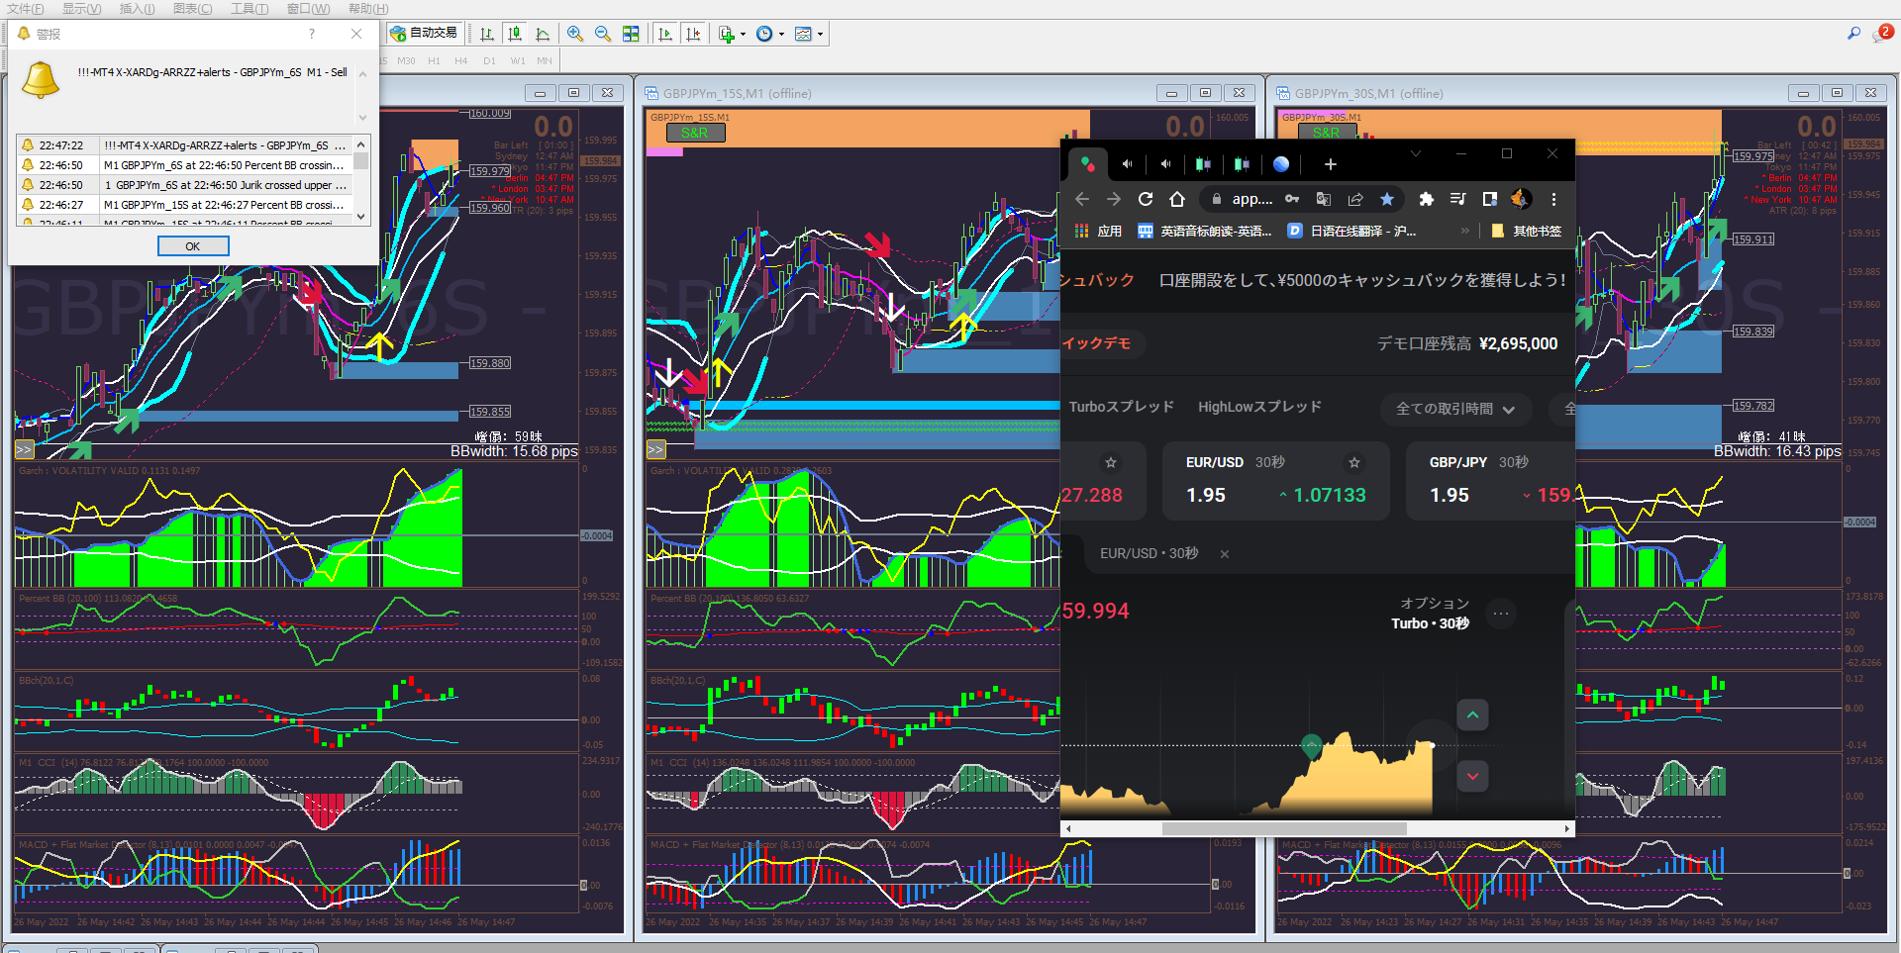Screen dimensions: 1901x953
Task: Select the 22:46:27 alert row
Action: point(185,205)
